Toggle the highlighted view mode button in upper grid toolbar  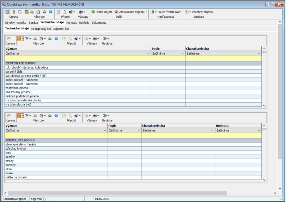point(20,38)
